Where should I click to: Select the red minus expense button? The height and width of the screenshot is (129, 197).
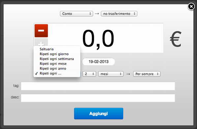pyautogui.click(x=41, y=31)
